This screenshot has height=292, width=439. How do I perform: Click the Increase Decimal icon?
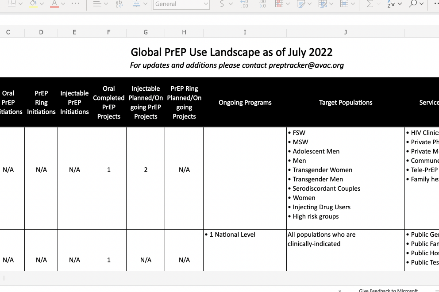(x=244, y=4)
